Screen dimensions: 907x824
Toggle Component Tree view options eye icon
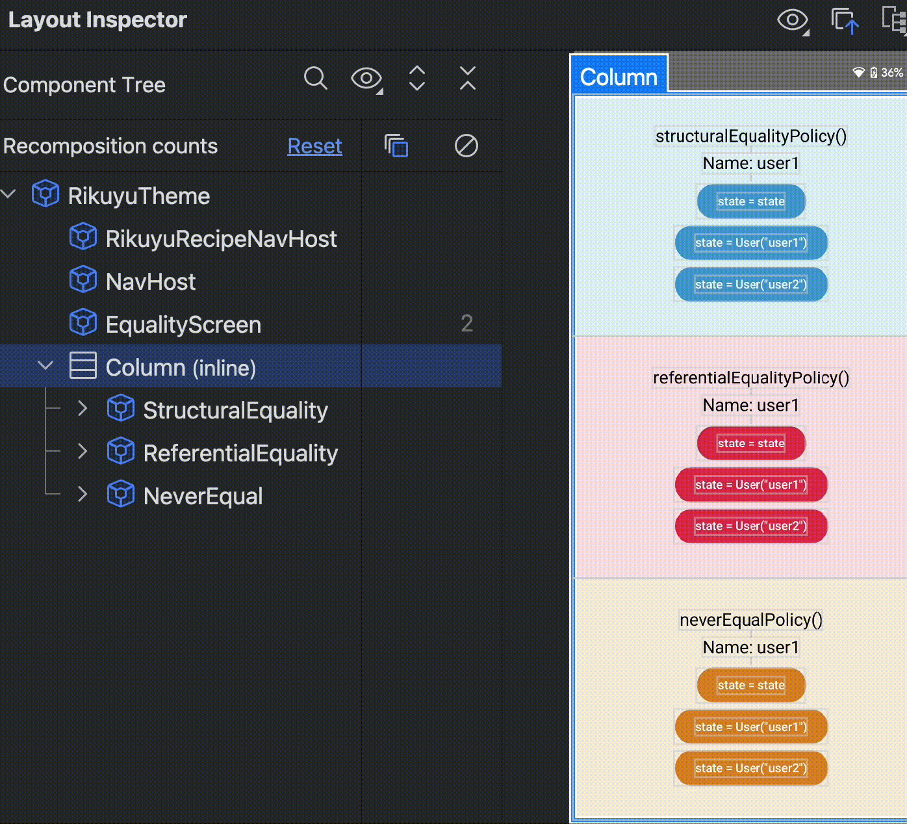[367, 79]
